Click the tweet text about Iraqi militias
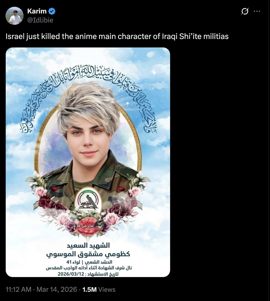Viewport: 270px width, 301px height. pos(117,36)
